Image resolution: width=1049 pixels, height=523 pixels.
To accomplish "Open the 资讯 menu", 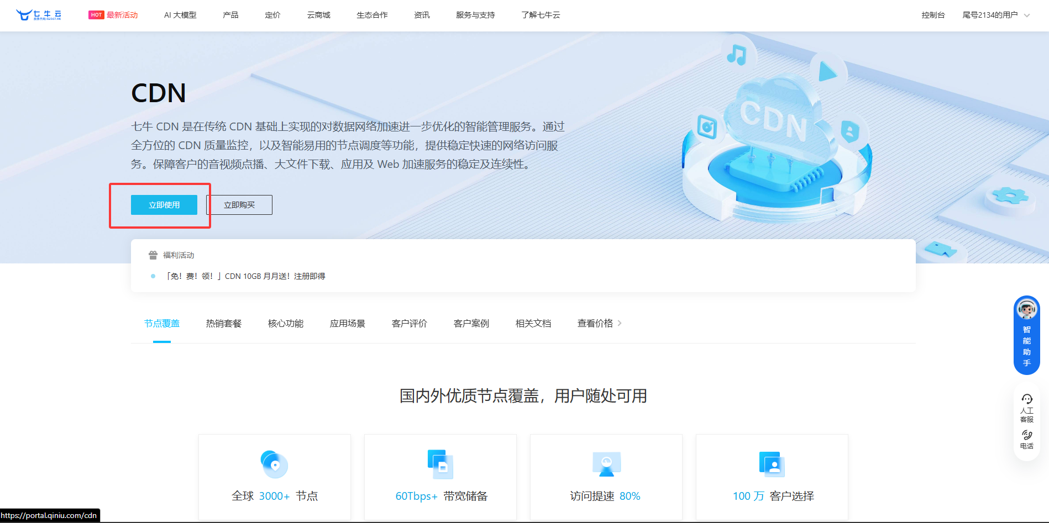I will click(422, 15).
